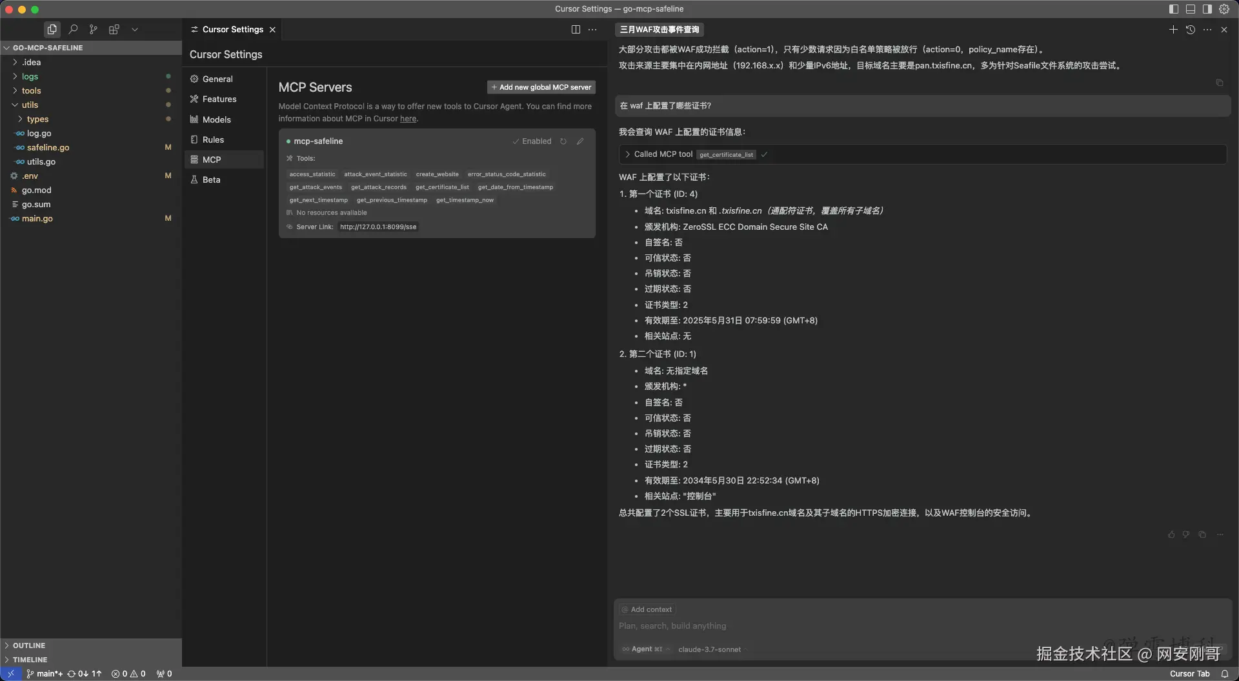Screen dimensions: 1239x681
Task: Open the Search view icon
Action: point(73,29)
